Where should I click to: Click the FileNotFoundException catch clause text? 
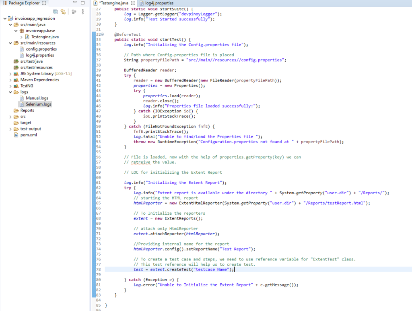[169, 126]
